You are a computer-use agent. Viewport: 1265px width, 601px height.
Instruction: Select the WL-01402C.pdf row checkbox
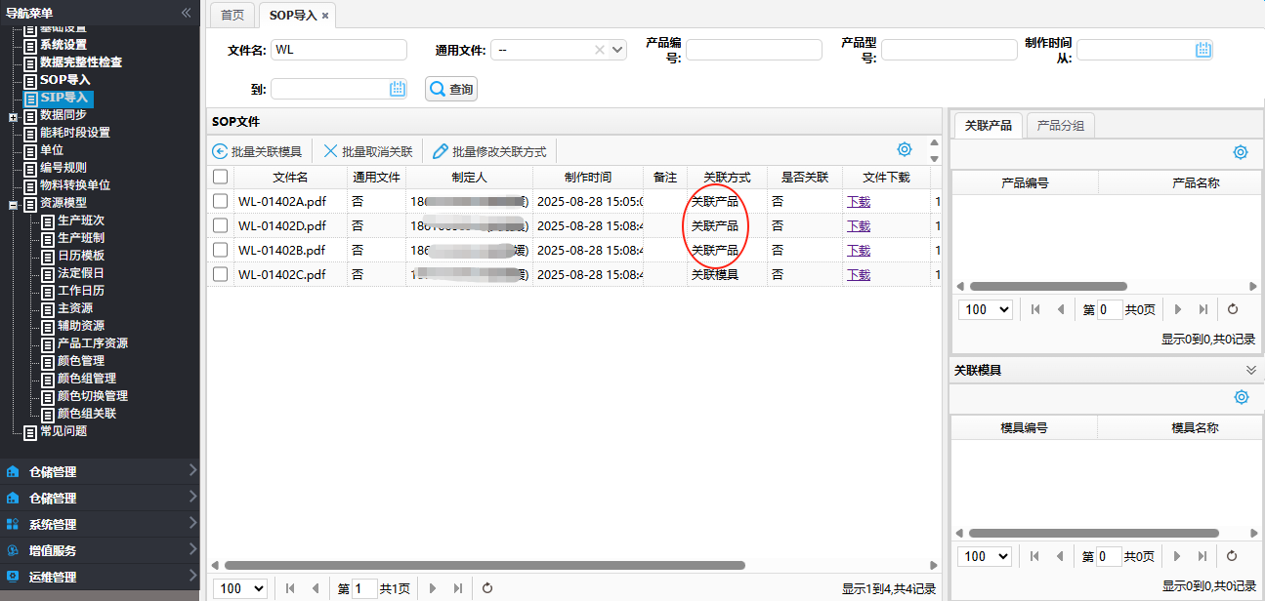221,274
